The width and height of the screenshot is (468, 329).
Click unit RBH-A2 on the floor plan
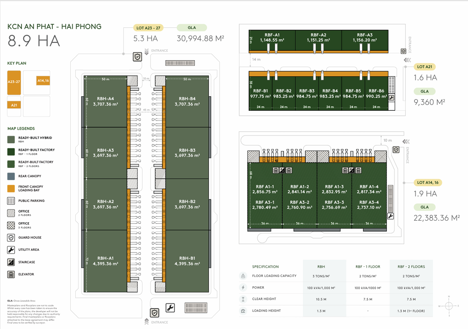tap(105, 204)
